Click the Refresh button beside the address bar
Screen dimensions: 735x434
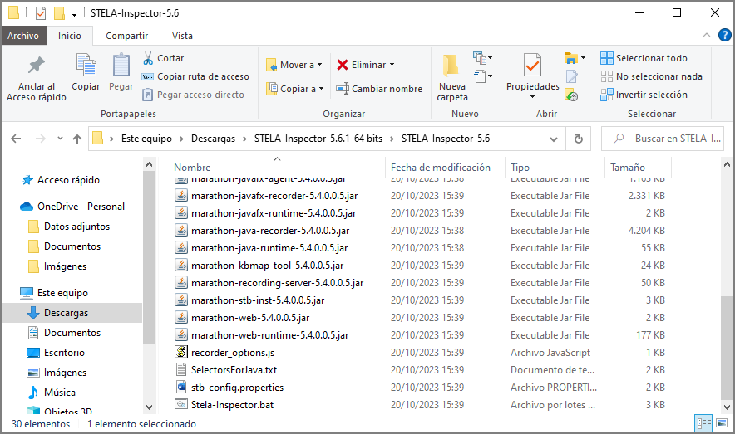pyautogui.click(x=579, y=139)
